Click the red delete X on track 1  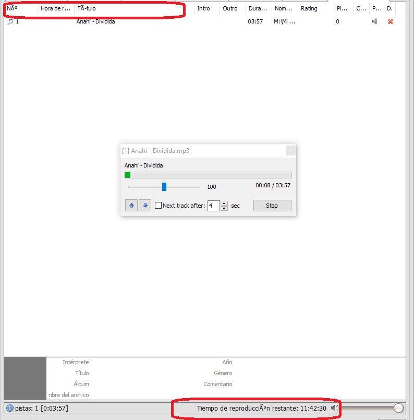(390, 21)
